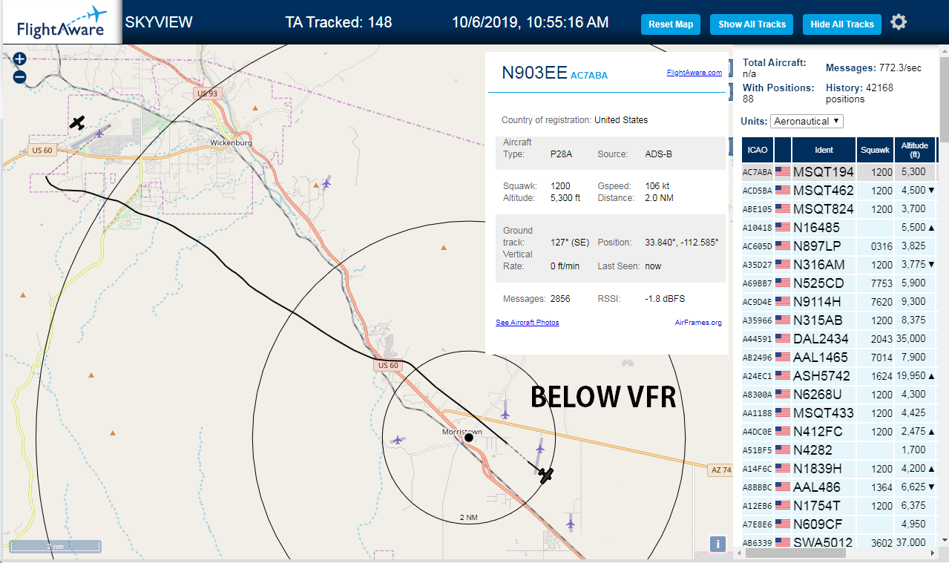Sort table by Altitude (ft) column header
The width and height of the screenshot is (949, 563).
click(915, 150)
